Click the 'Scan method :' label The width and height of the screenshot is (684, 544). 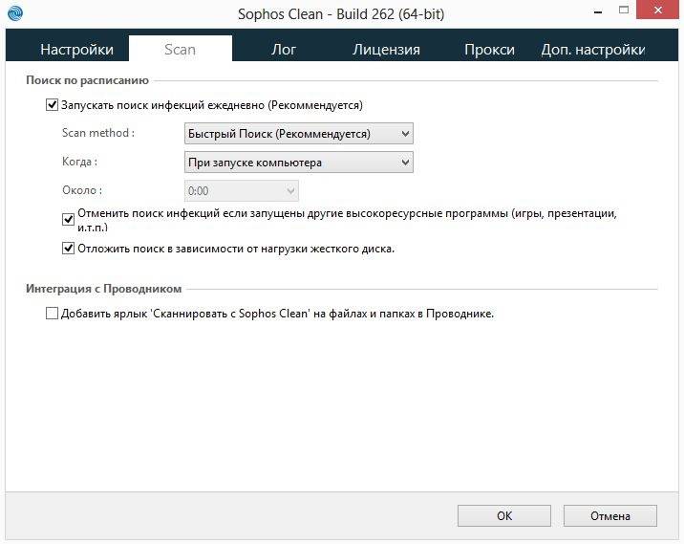[x=98, y=133]
